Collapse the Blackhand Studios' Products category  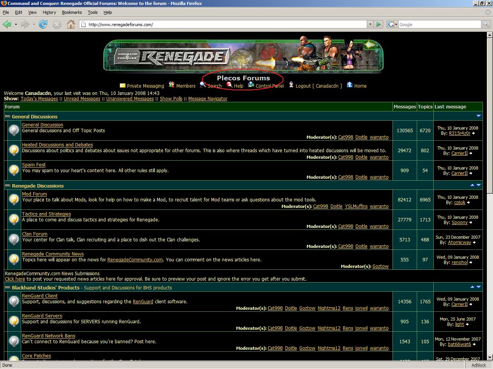7,288
